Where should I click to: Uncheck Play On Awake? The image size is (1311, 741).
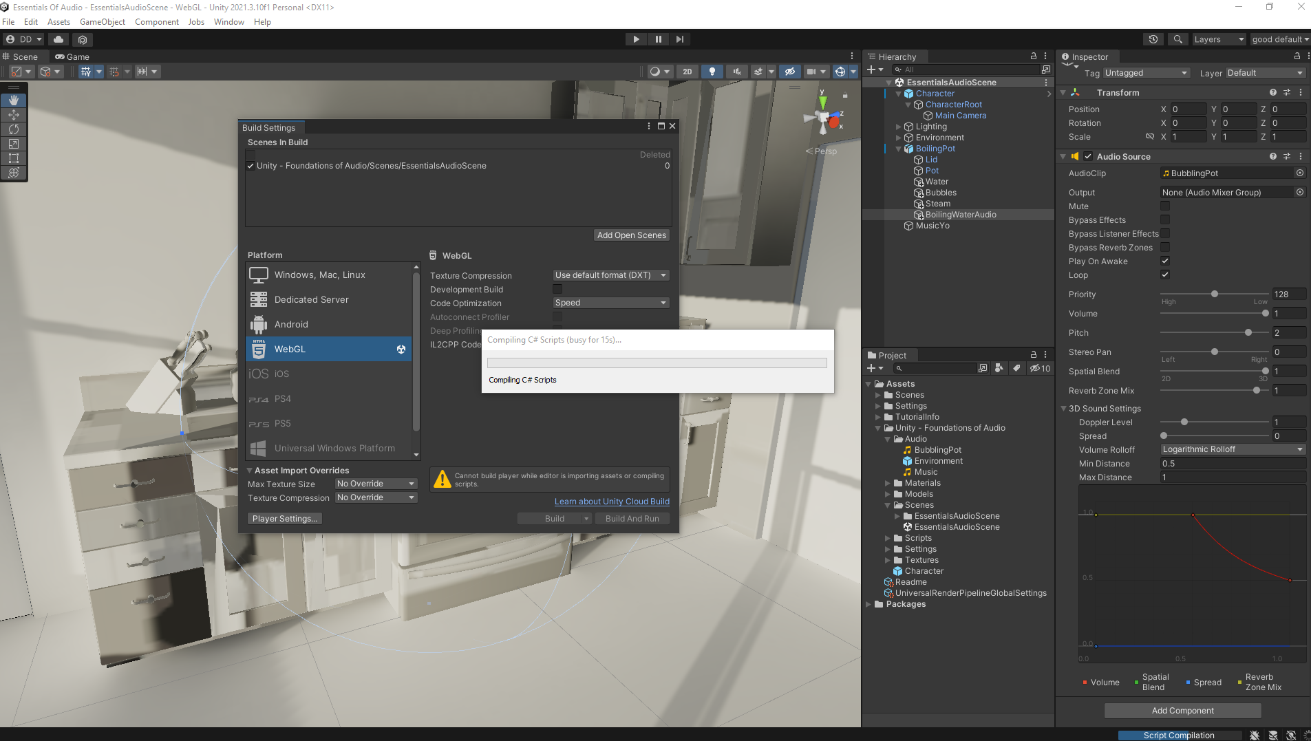1165,261
